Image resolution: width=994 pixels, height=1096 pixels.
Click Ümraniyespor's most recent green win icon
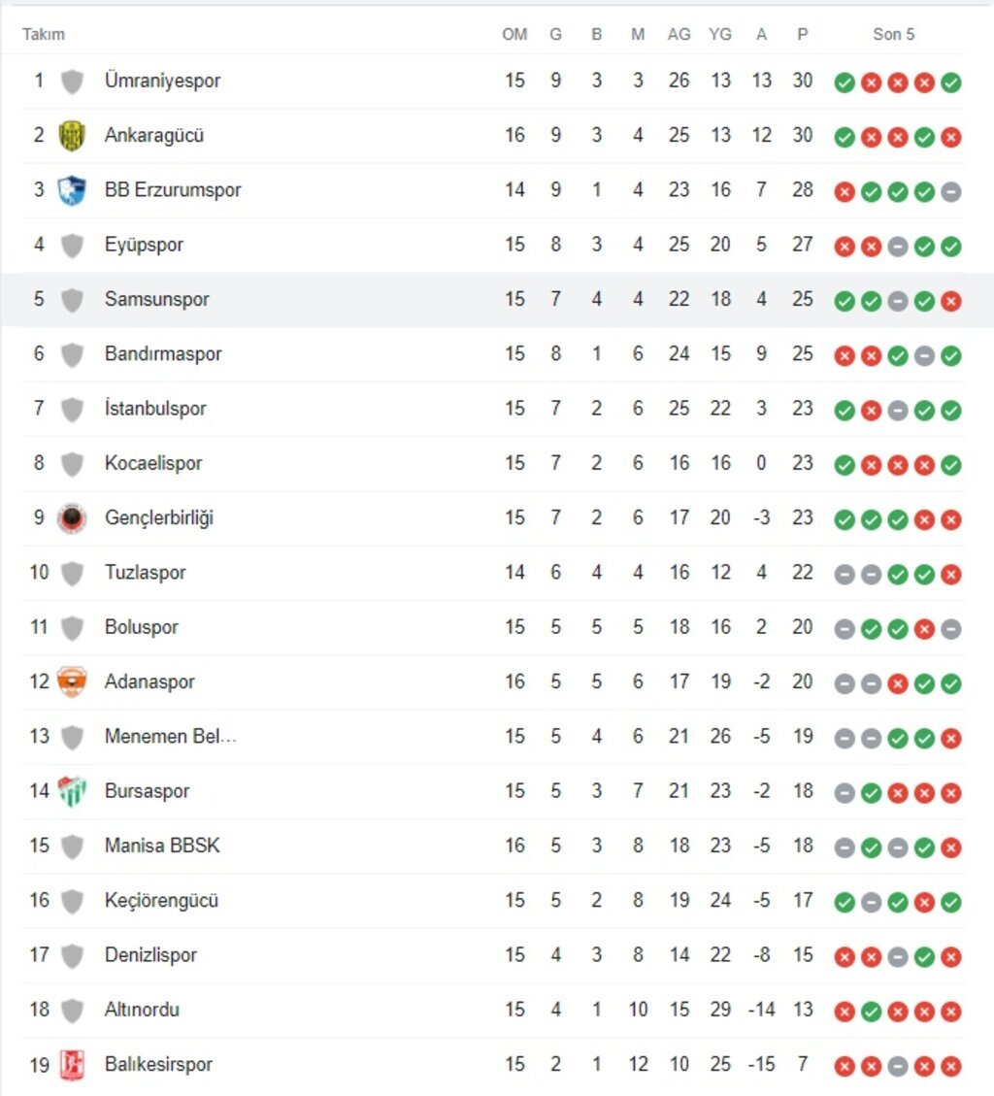951,83
